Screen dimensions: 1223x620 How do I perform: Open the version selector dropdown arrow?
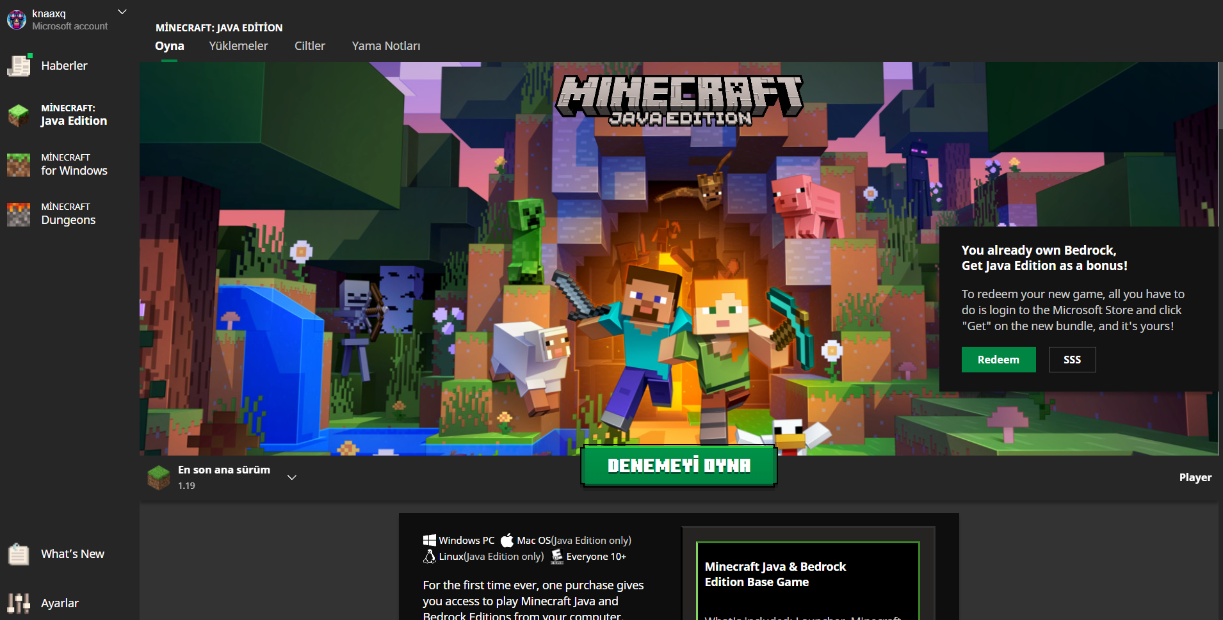coord(292,477)
